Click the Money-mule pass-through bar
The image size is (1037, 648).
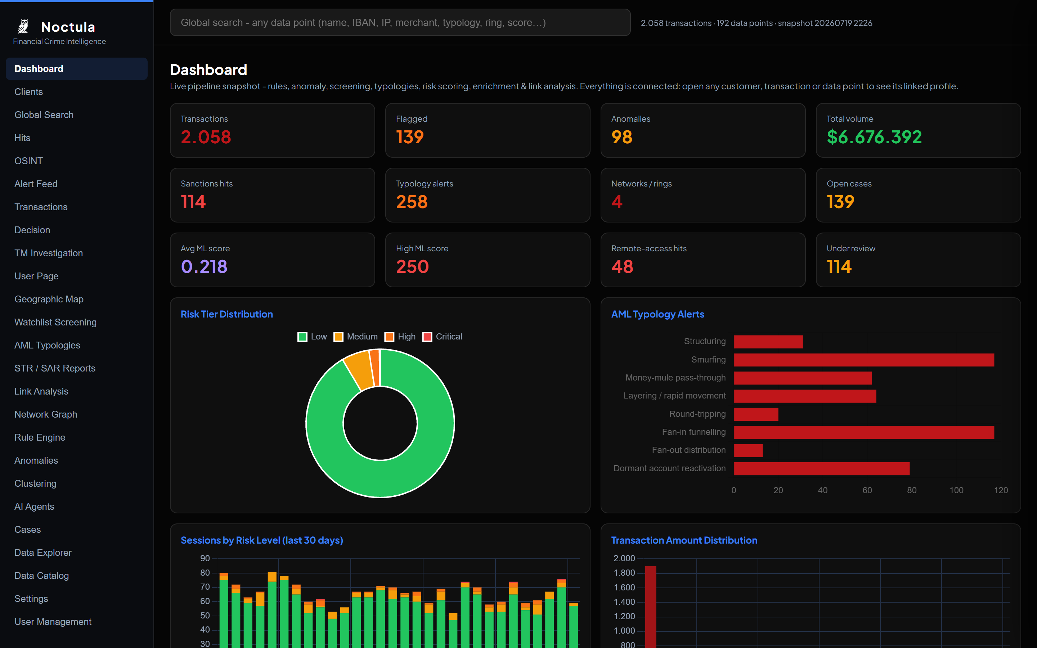[803, 378]
